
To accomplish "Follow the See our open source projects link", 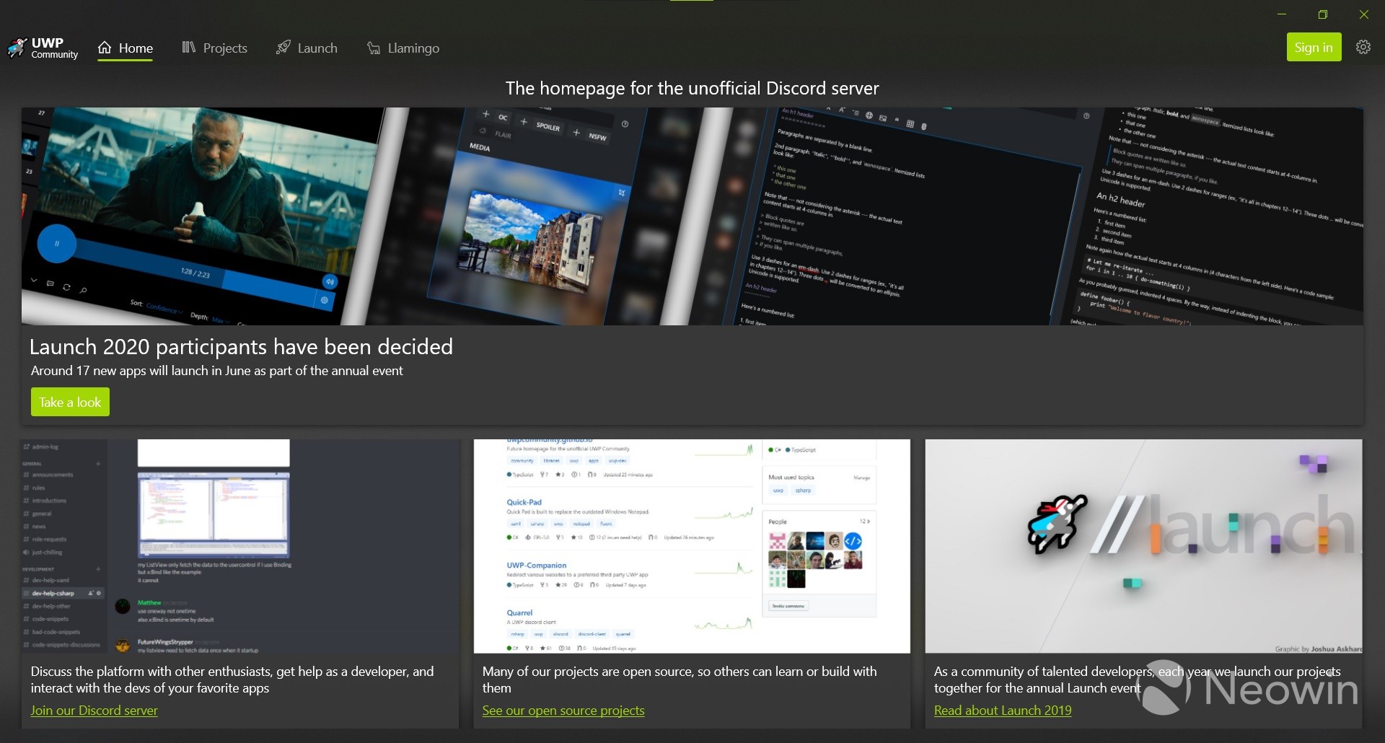I will (563, 711).
